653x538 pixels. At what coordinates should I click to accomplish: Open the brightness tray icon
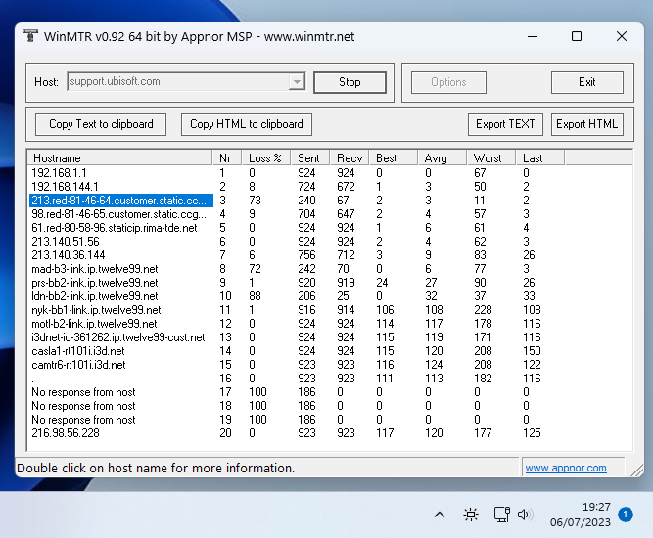[471, 515]
